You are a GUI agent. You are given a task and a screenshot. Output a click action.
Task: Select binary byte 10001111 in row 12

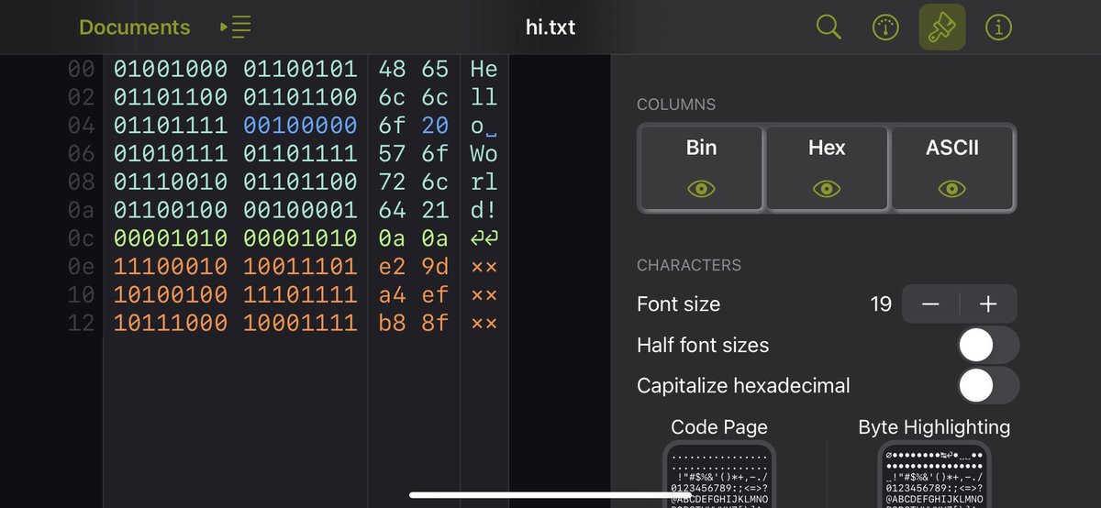(300, 323)
